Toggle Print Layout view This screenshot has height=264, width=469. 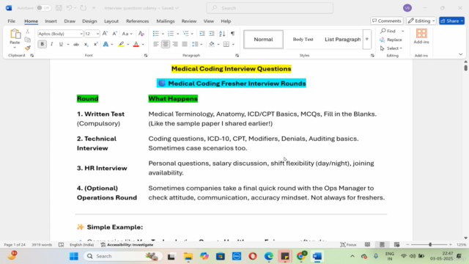tap(382, 244)
